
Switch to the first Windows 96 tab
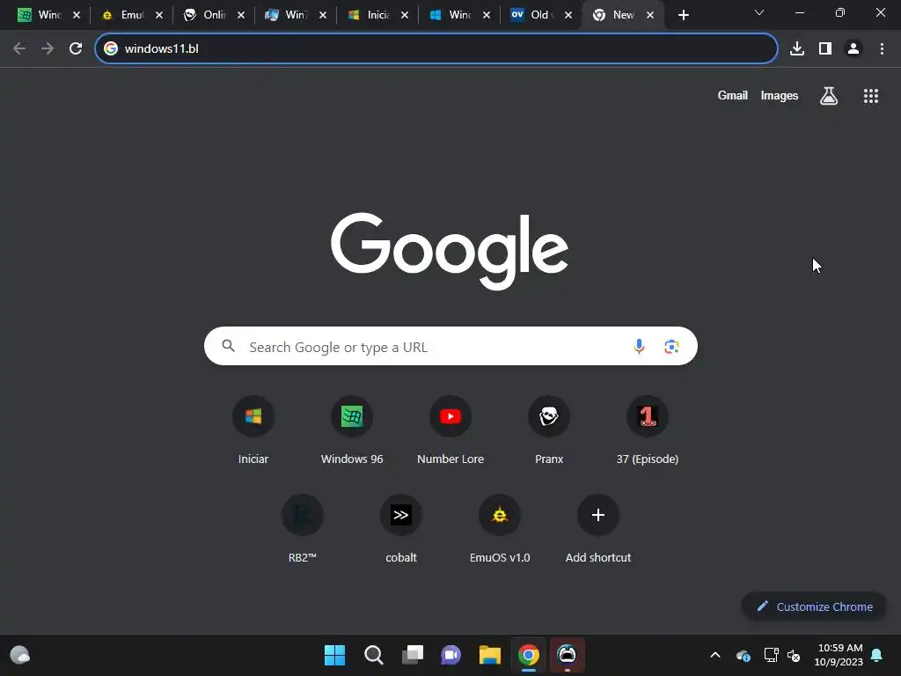(40, 15)
